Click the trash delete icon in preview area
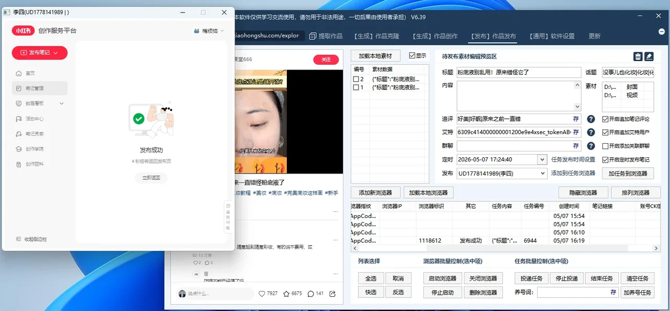Screen dimensions: 670x311 [638, 56]
